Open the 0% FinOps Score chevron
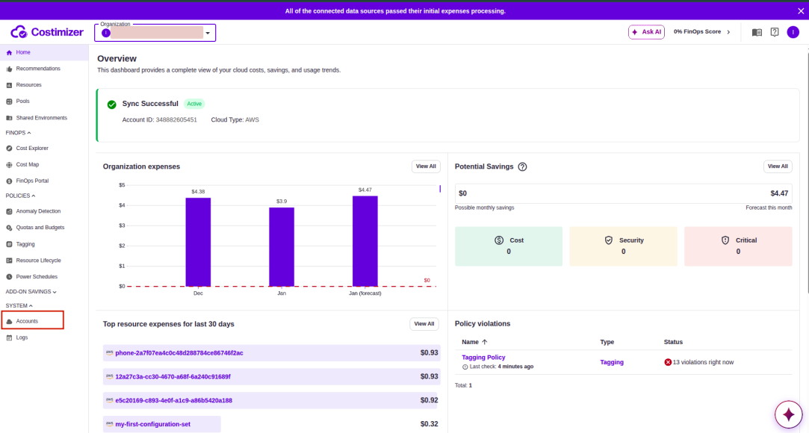 tap(728, 32)
